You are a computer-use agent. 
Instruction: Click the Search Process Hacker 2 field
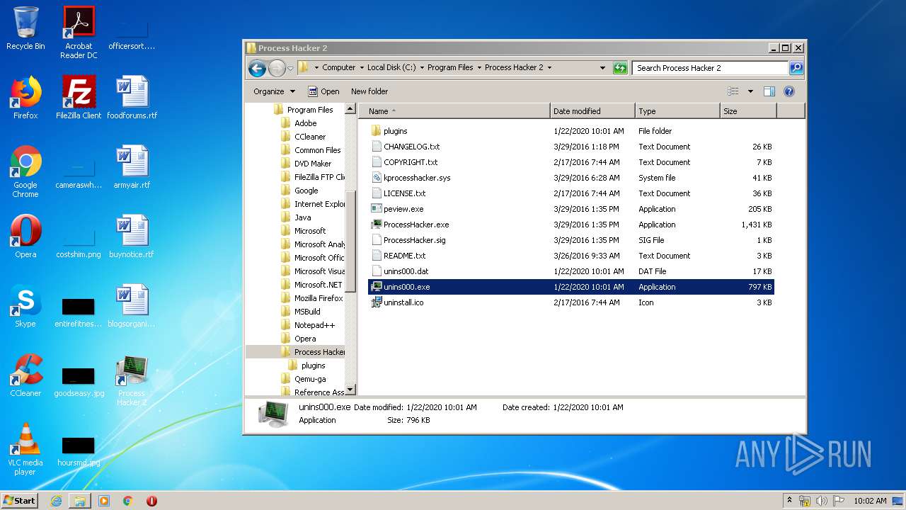[x=710, y=68]
